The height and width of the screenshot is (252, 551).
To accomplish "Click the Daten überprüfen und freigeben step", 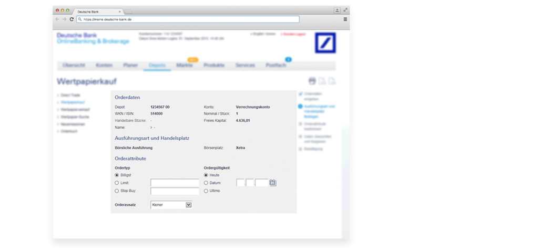I will (315, 139).
